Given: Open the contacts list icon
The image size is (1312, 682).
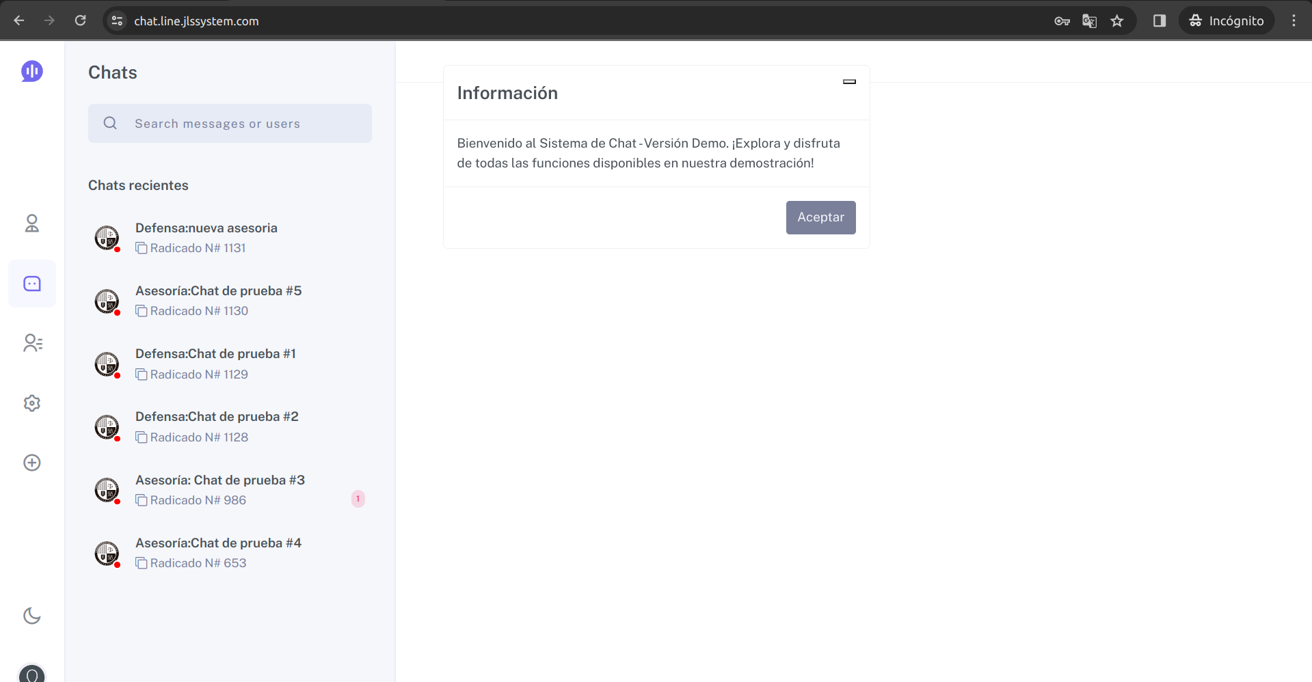Looking at the screenshot, I should click(x=32, y=343).
